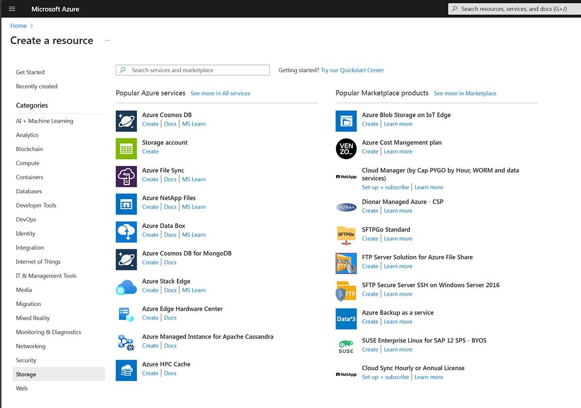Image resolution: width=581 pixels, height=408 pixels.
Task: Select the Databases category
Action: tap(29, 191)
